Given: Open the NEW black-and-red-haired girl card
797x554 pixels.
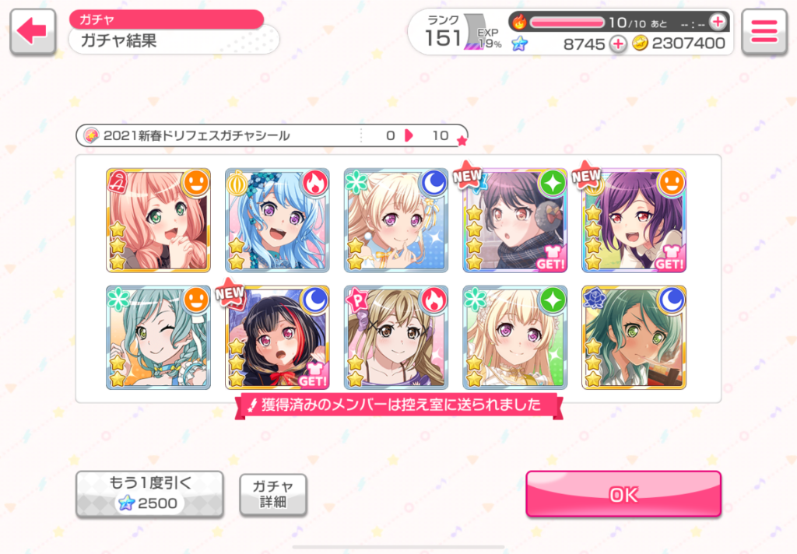Looking at the screenshot, I should click(277, 338).
